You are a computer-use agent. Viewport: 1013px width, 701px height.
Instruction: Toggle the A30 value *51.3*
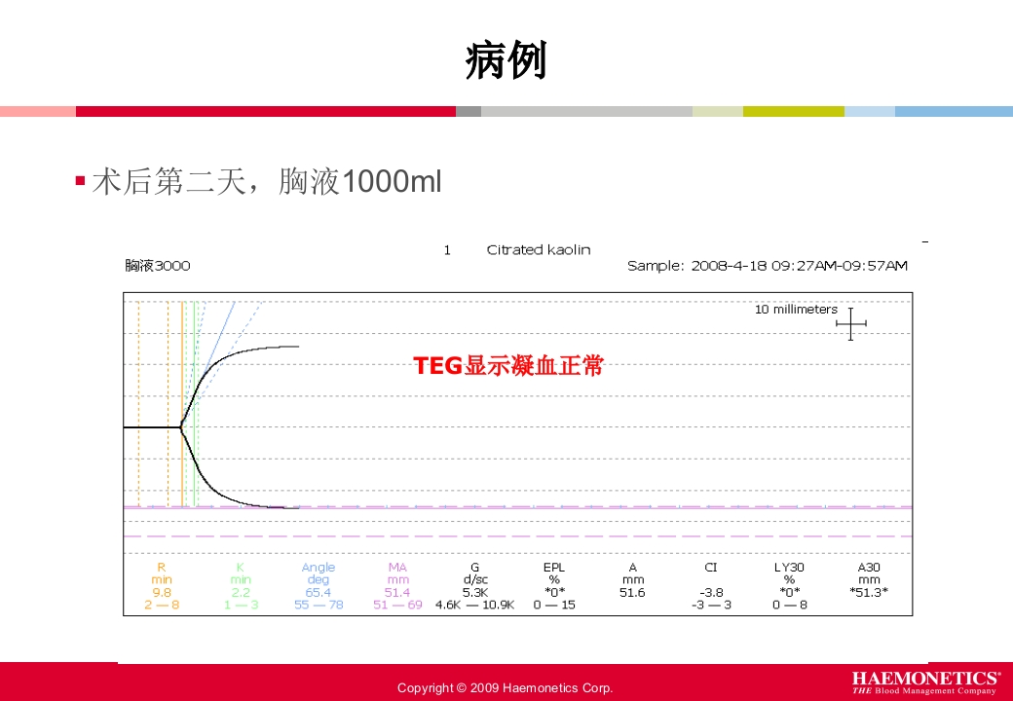(868, 590)
